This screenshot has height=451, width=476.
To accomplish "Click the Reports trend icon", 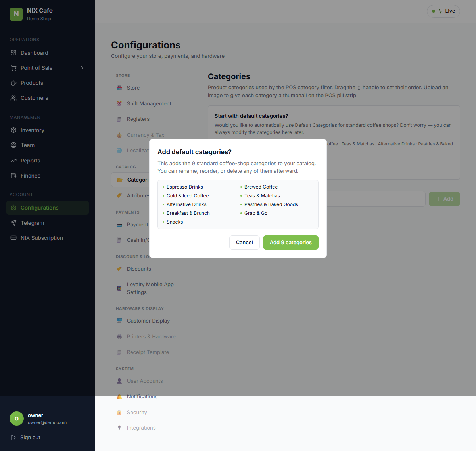I will click(x=13, y=161).
